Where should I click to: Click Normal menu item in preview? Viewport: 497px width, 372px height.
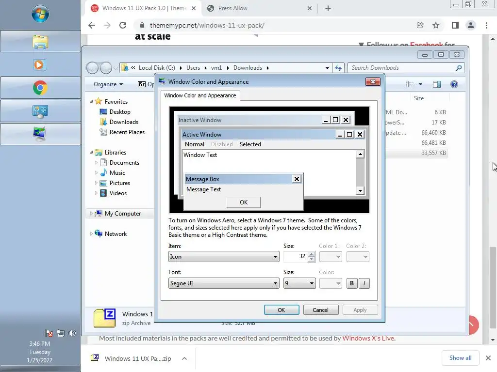coord(195,144)
